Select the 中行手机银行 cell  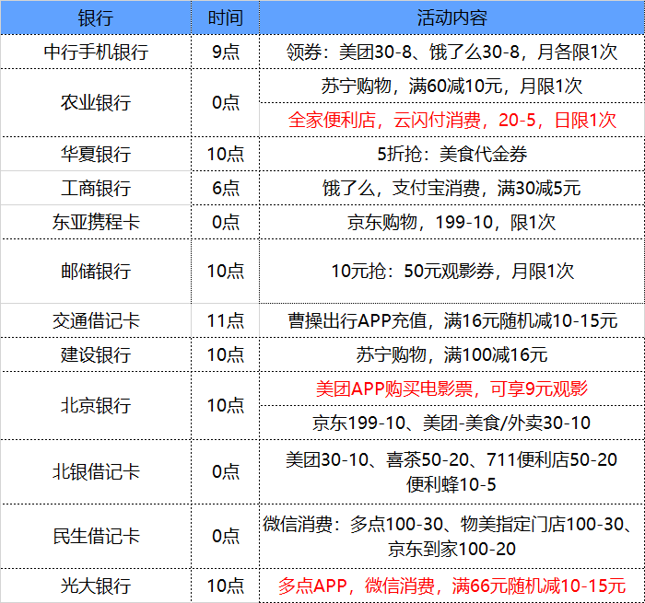pos(96,52)
